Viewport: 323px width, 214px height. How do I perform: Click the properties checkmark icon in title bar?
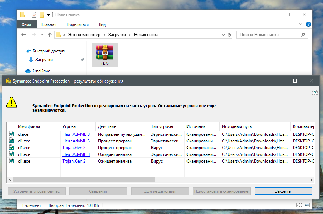coord(34,15)
